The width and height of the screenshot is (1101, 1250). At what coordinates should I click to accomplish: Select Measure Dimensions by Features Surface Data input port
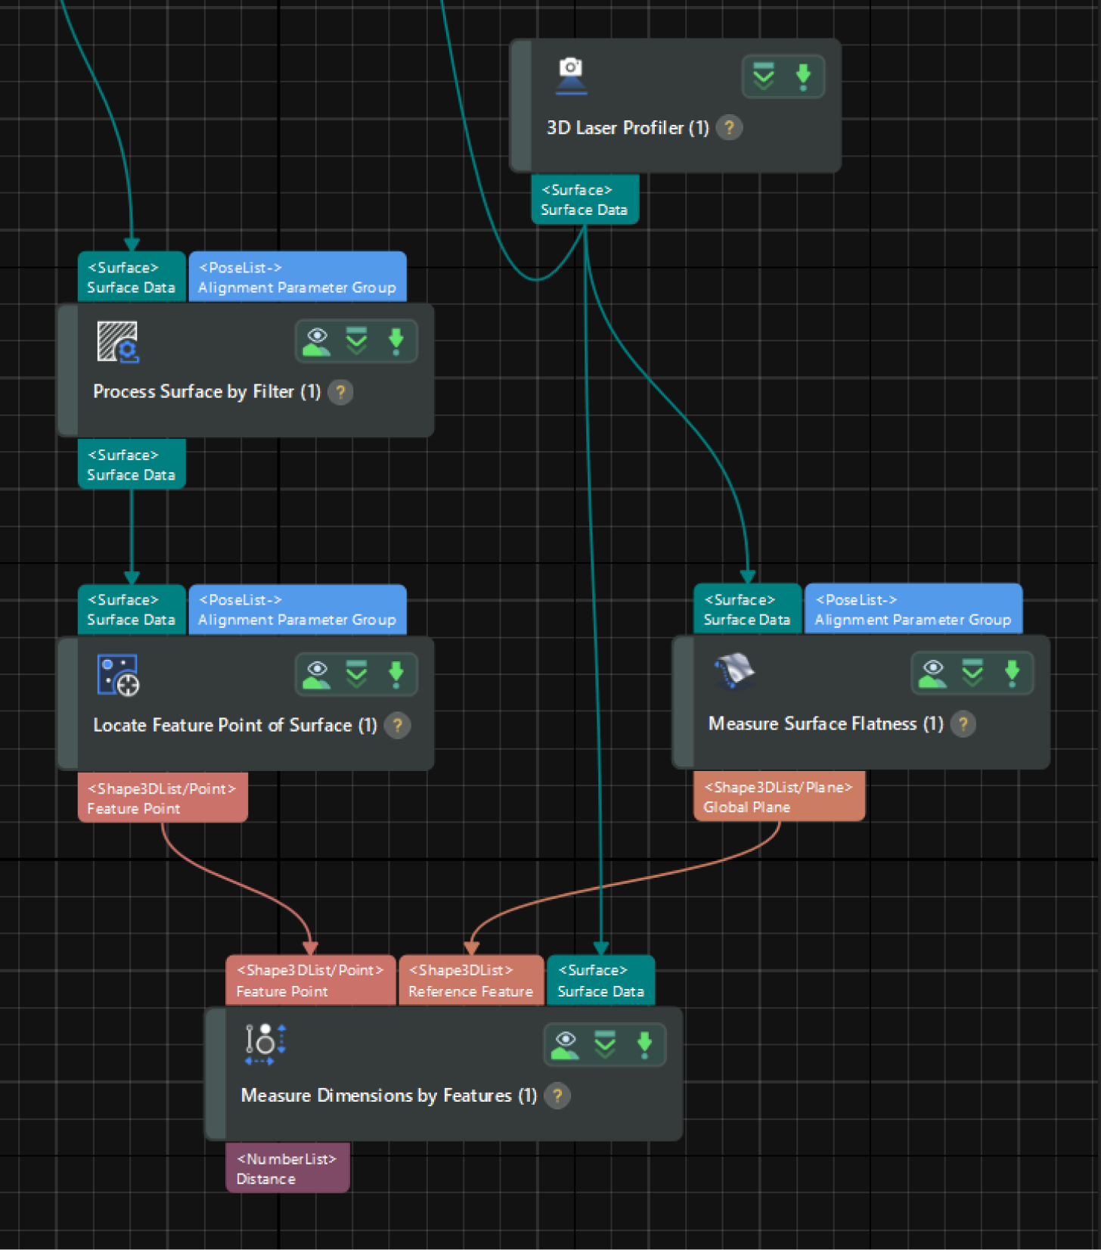tap(600, 981)
